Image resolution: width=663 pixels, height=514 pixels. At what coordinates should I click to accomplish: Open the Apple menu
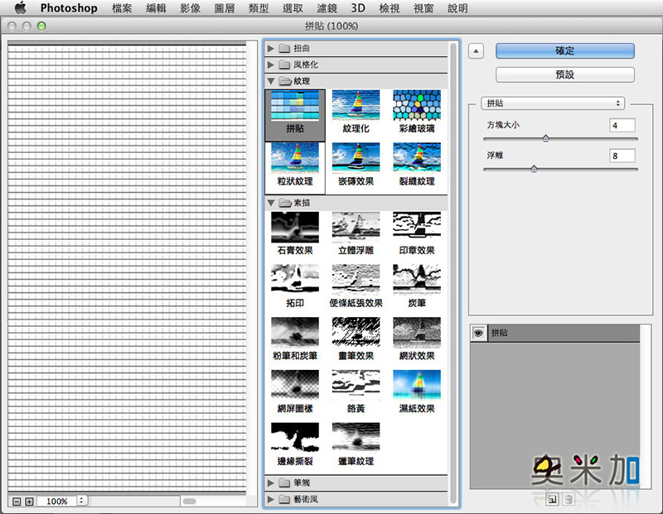click(20, 8)
